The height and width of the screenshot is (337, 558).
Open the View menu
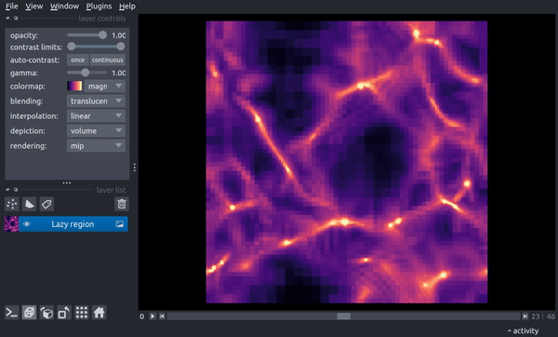[x=33, y=7]
